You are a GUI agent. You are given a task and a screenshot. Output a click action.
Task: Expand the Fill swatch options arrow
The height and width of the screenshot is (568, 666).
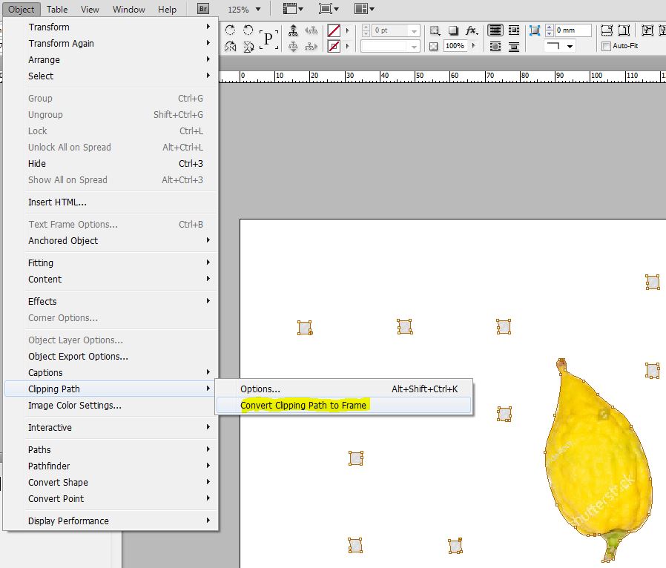pos(347,30)
